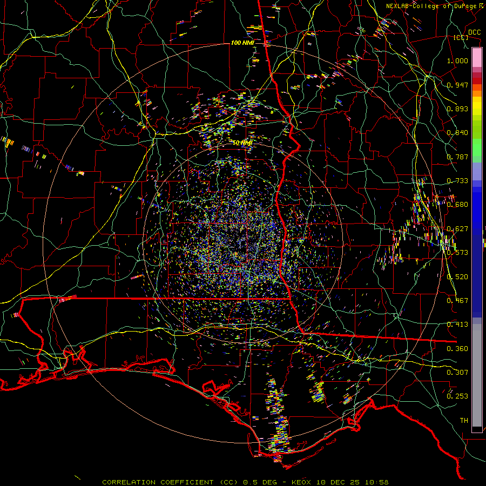Click the 1.000 scale value

(457, 60)
